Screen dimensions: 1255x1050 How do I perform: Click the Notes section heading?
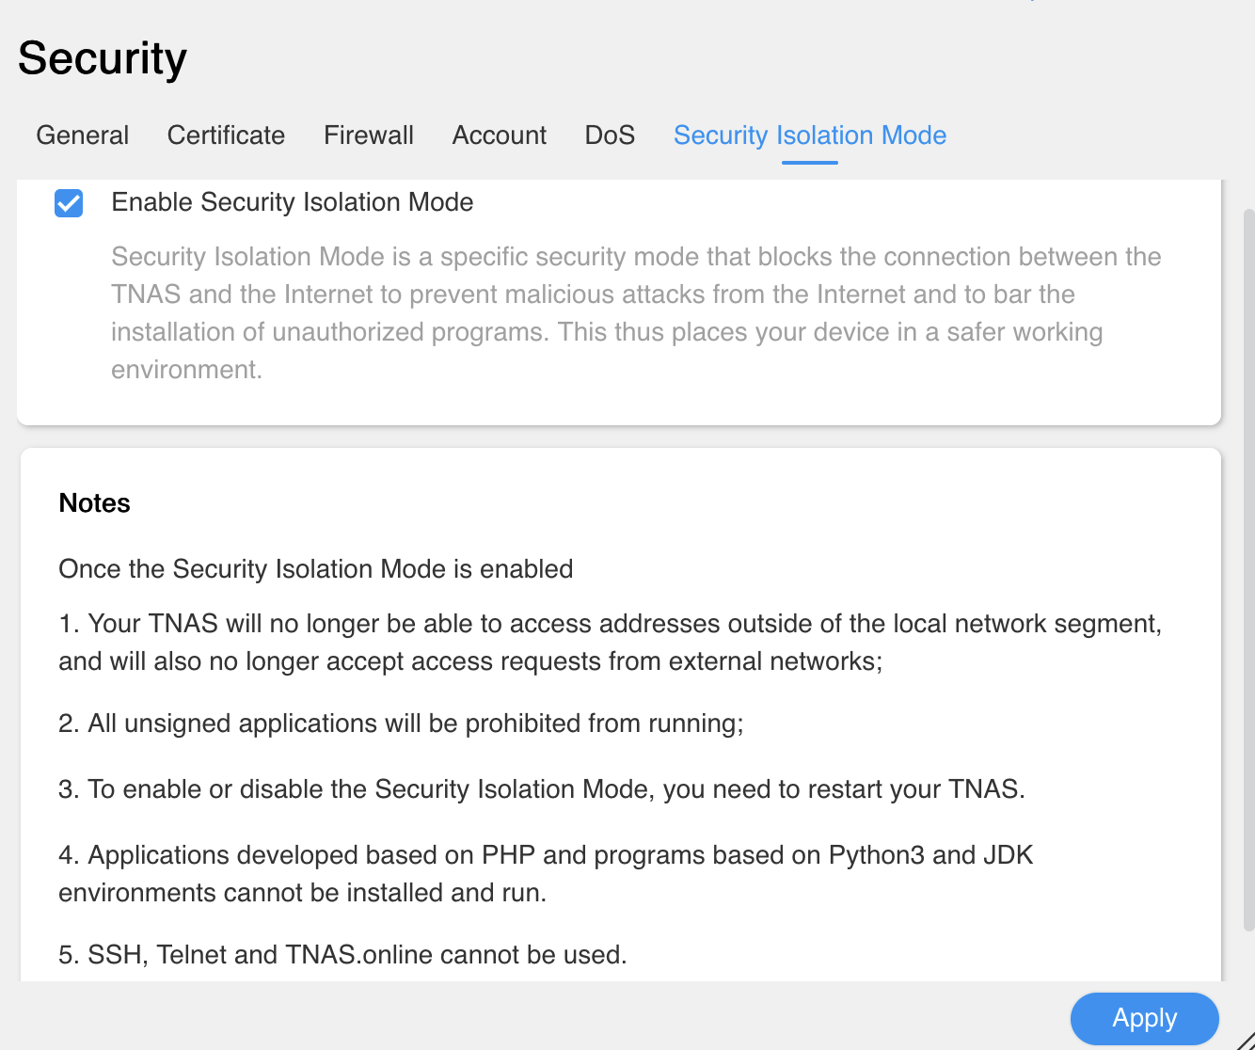(94, 502)
